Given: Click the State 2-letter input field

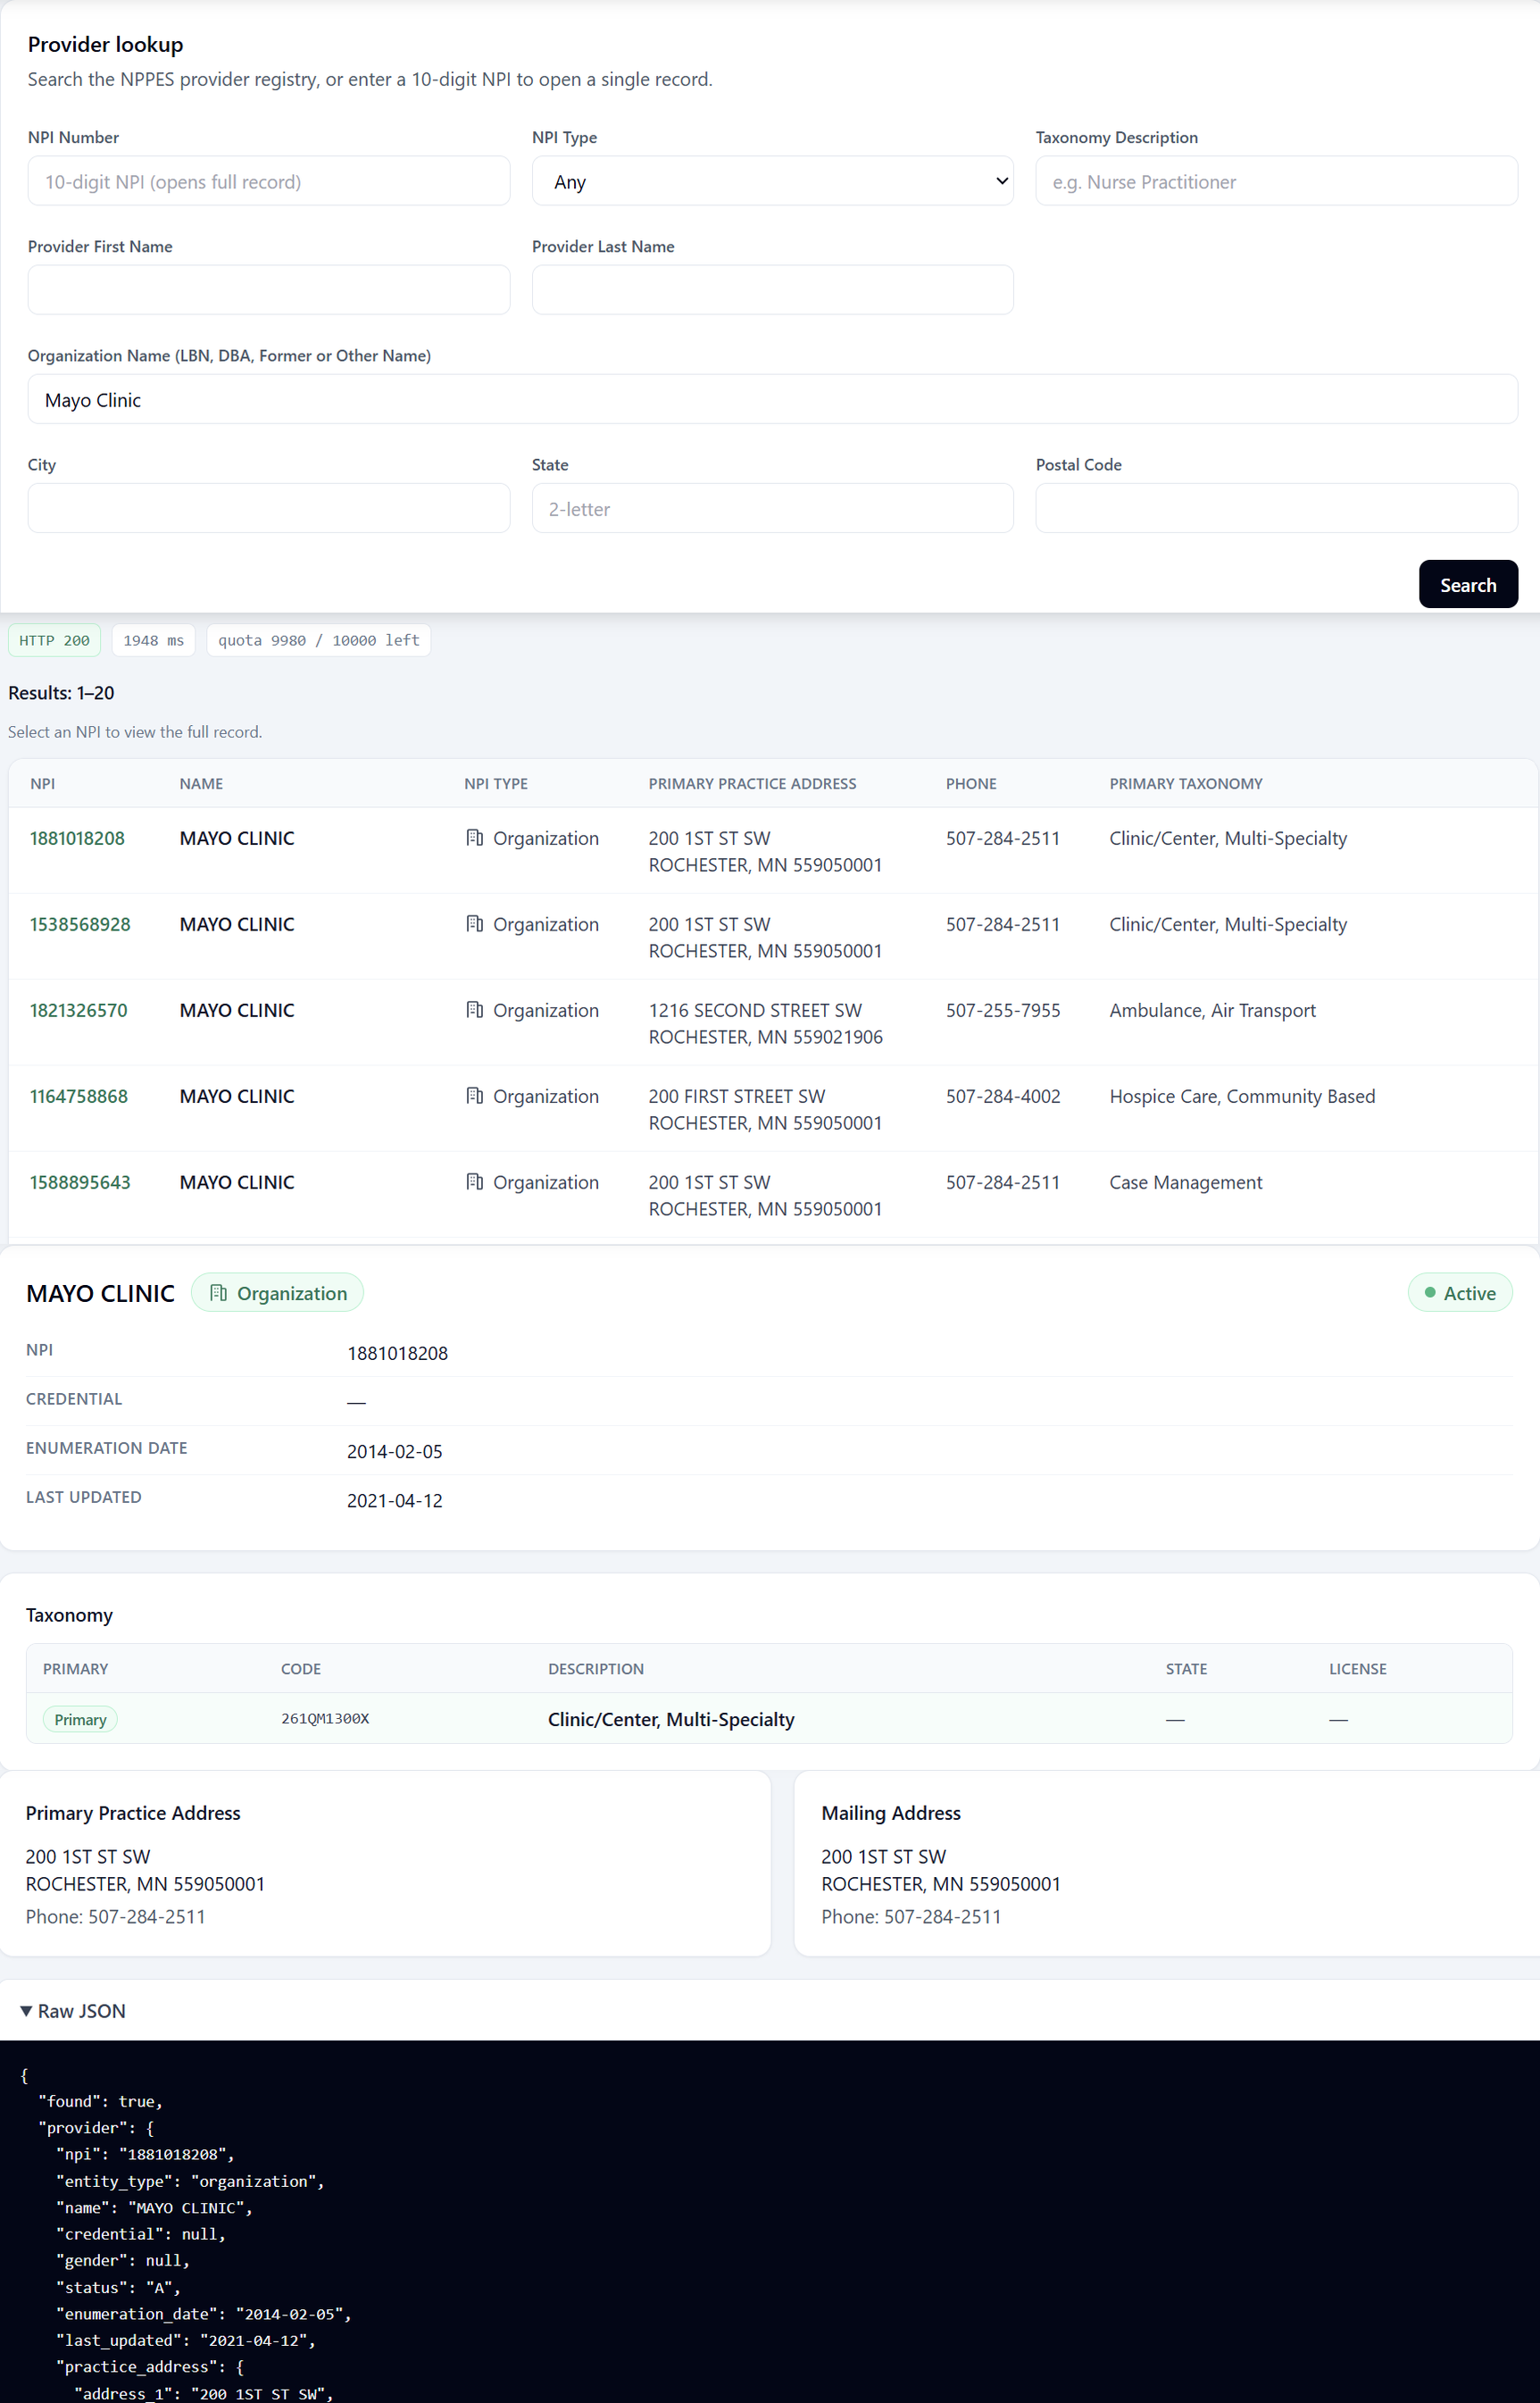Looking at the screenshot, I should [x=772, y=508].
